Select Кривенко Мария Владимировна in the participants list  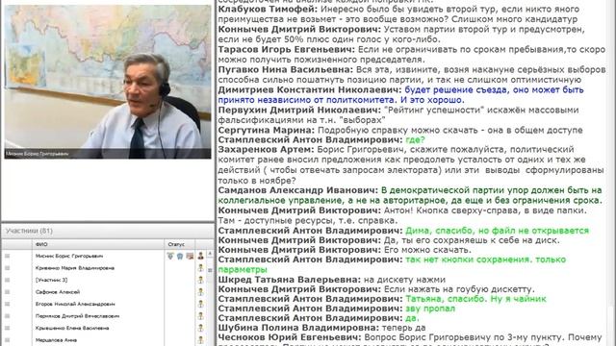75,268
